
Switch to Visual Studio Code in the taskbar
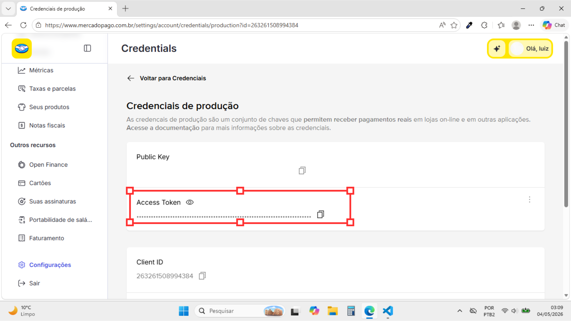388,311
